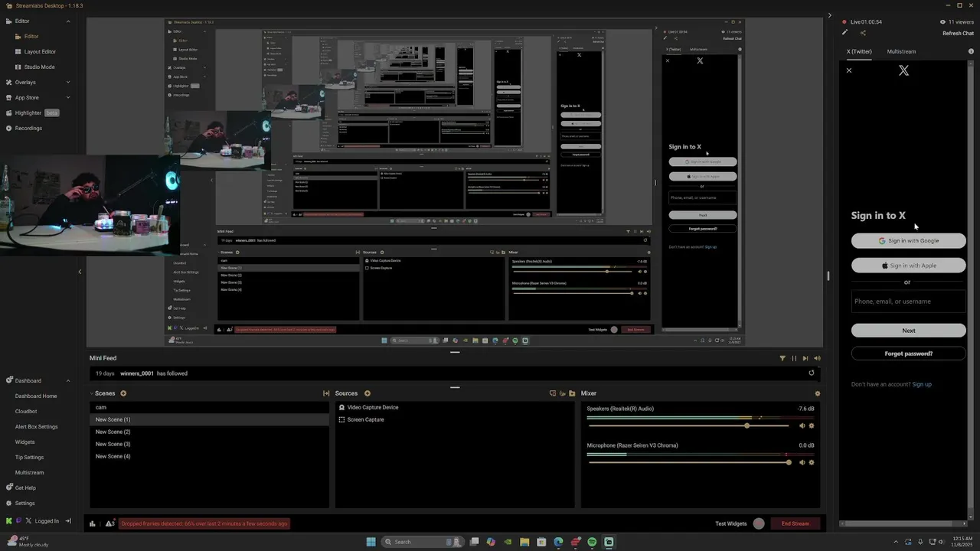Open the Highlighter beta page
Screen dimensions: 980x551
pyautogui.click(x=32, y=112)
